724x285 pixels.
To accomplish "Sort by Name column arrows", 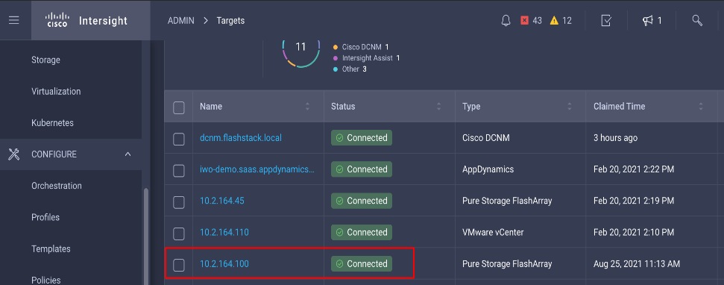I will 307,107.
